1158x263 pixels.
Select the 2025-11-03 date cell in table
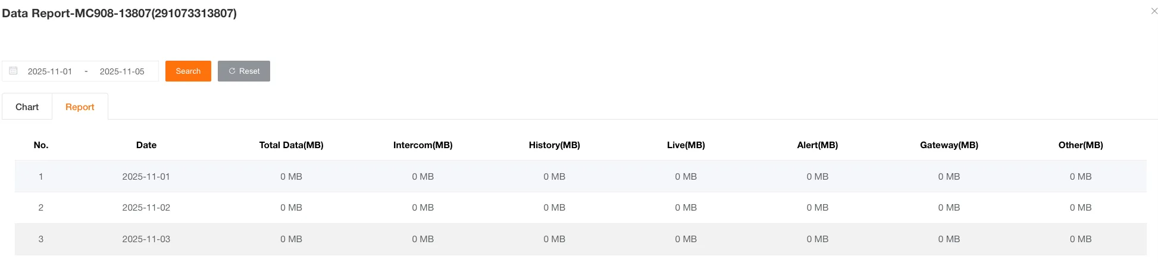146,239
